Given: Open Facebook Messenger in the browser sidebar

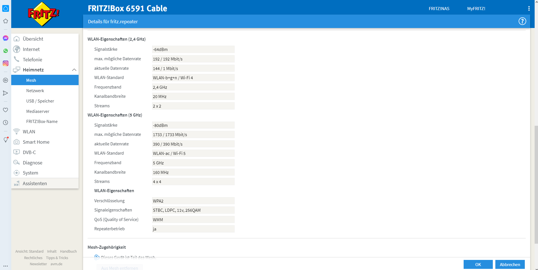Looking at the screenshot, I should pyautogui.click(x=6, y=38).
